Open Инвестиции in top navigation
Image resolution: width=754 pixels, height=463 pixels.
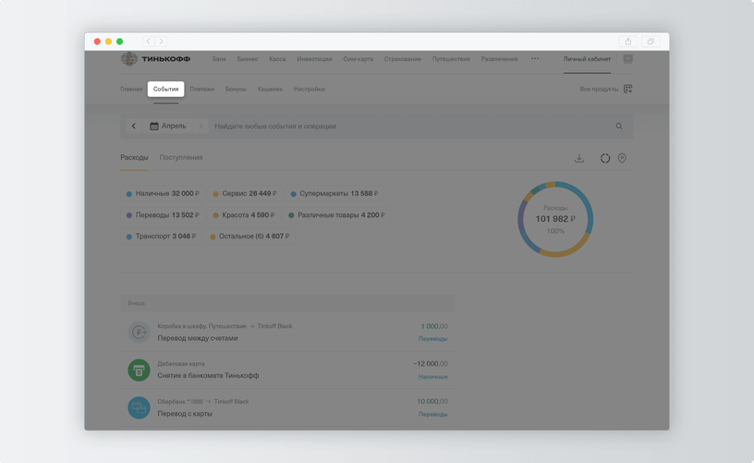[x=314, y=58]
